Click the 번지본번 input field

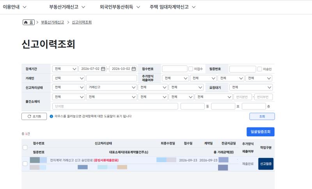tap(243, 97)
